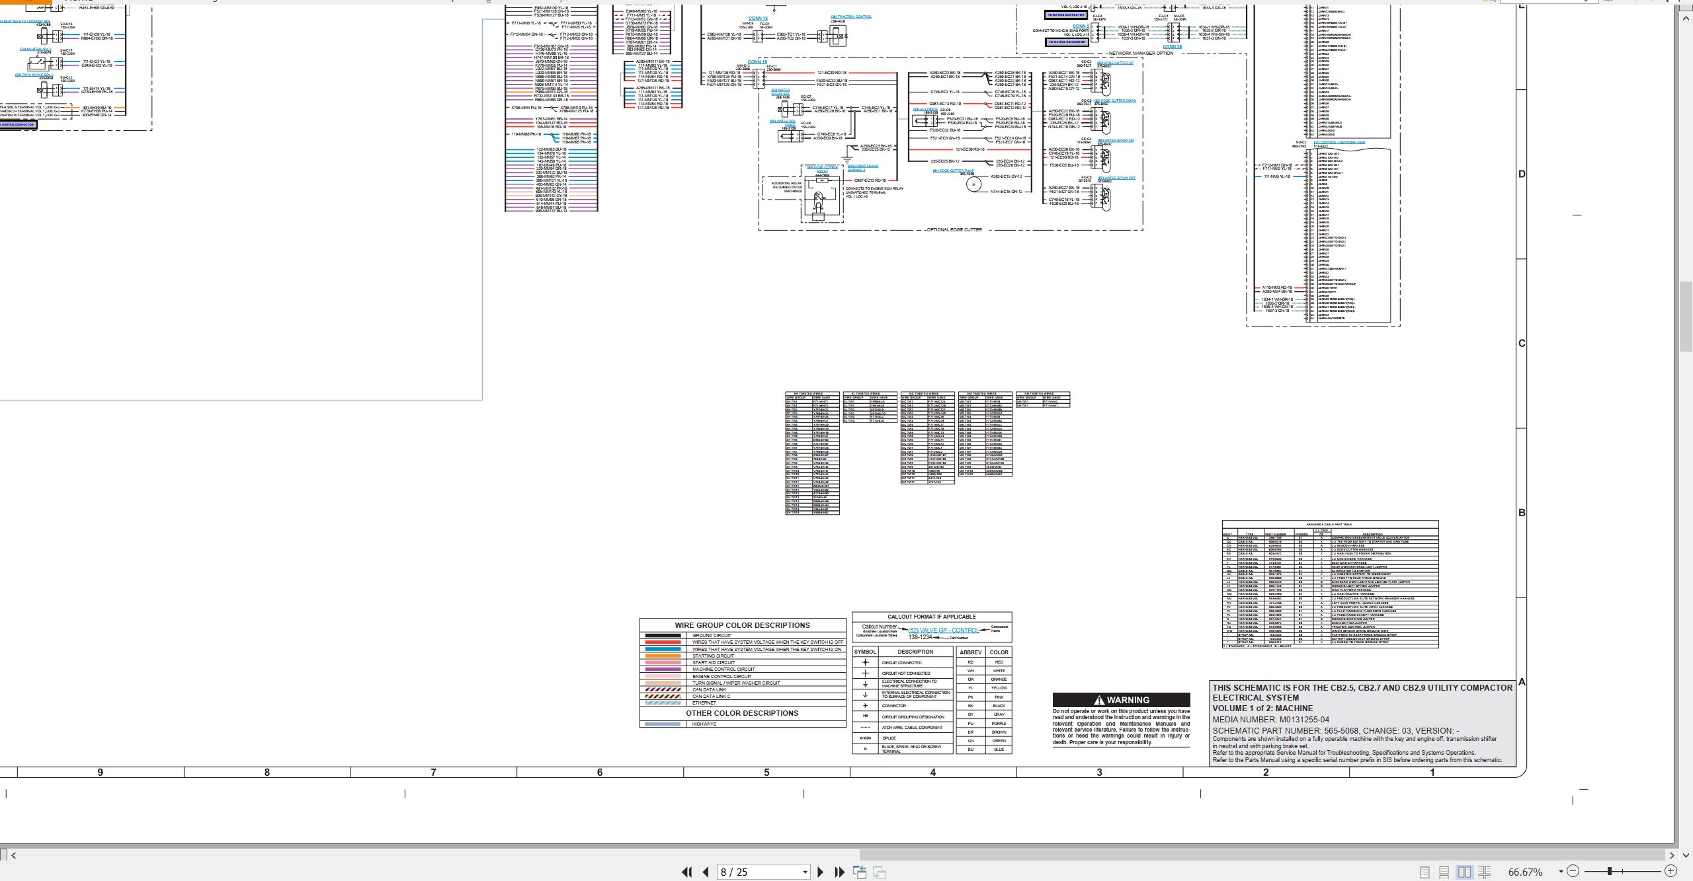Click VOLUME 1 of 2: MACHINE text
1693x881 pixels.
pos(1262,709)
